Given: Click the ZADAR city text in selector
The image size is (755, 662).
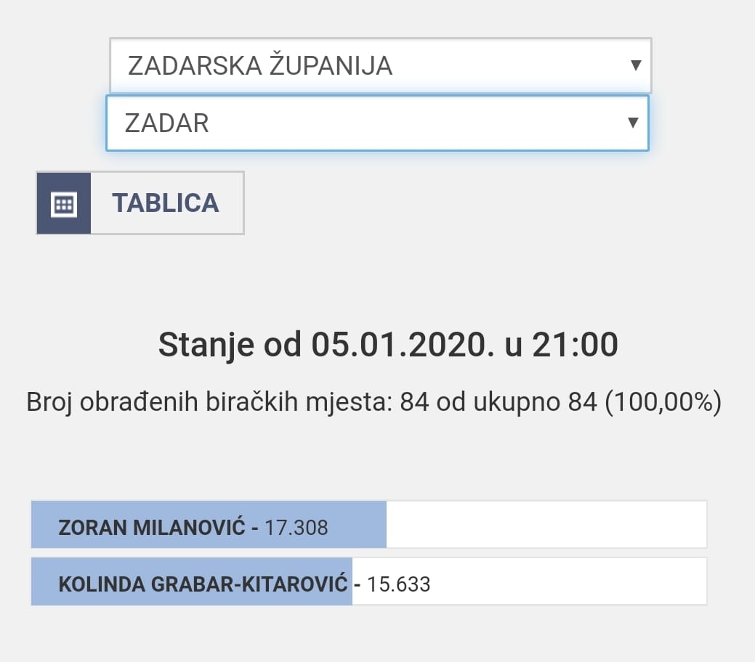Looking at the screenshot, I should [166, 123].
